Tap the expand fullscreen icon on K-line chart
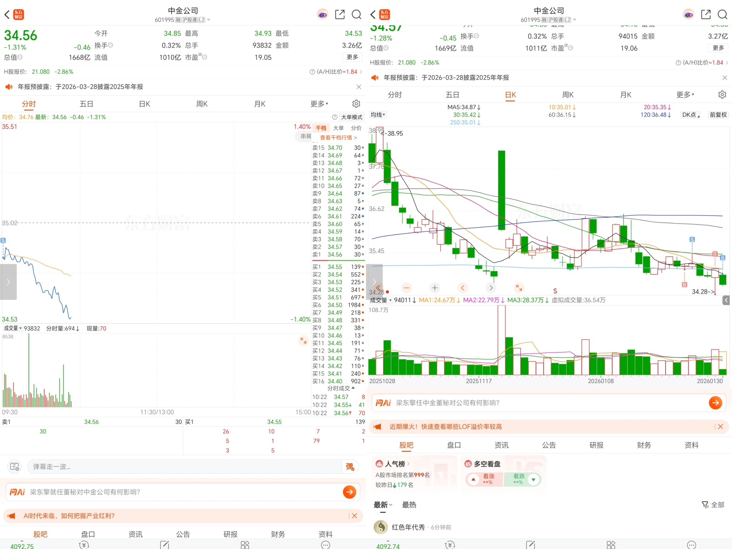The image size is (732, 549). point(519,288)
